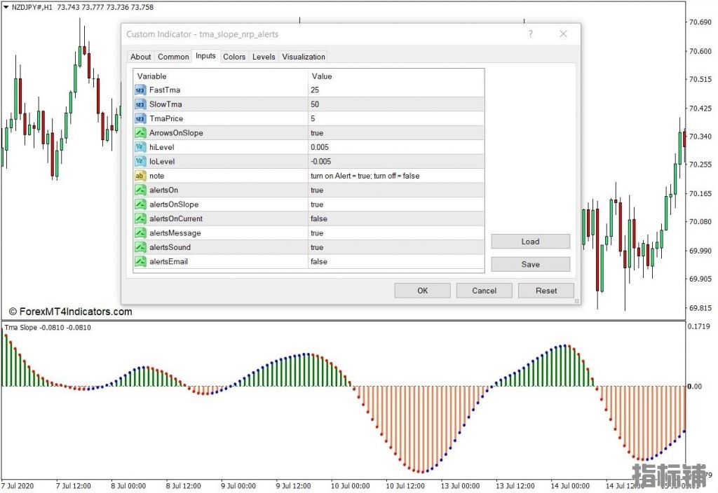
Task: Expand the NZDJPY chart title arrow
Action: [x=6, y=7]
